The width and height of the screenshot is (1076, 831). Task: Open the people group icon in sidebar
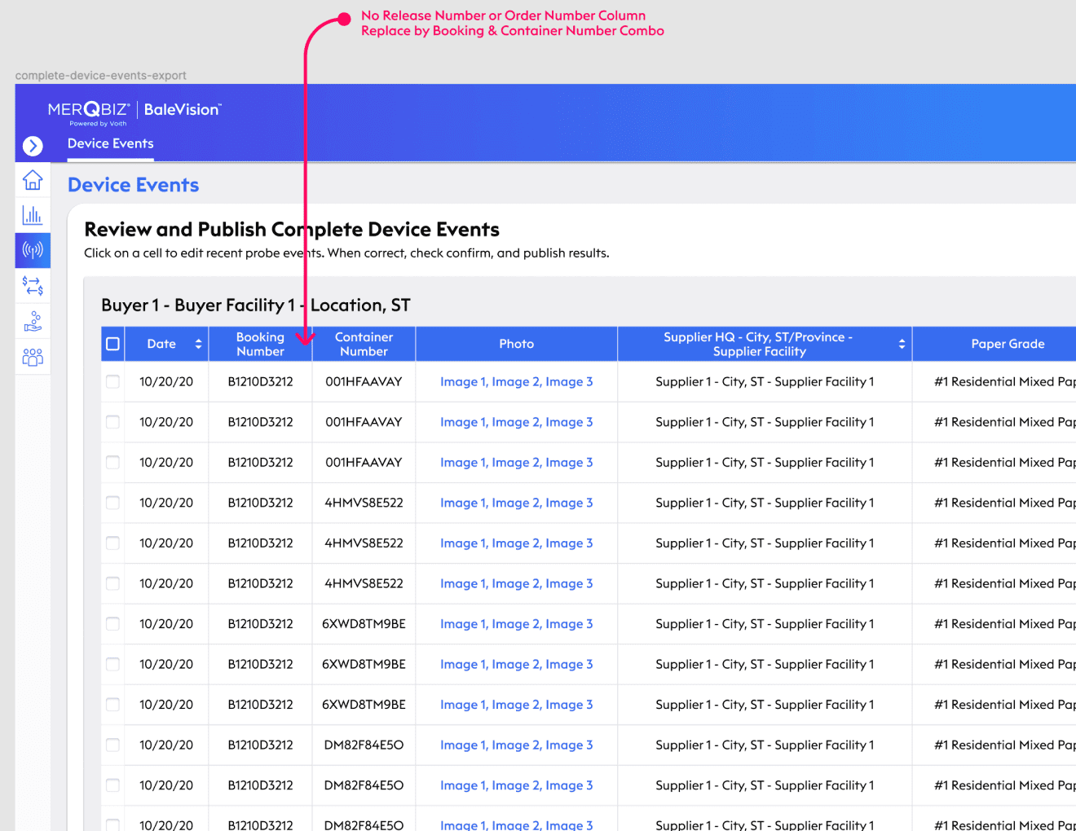pos(33,357)
